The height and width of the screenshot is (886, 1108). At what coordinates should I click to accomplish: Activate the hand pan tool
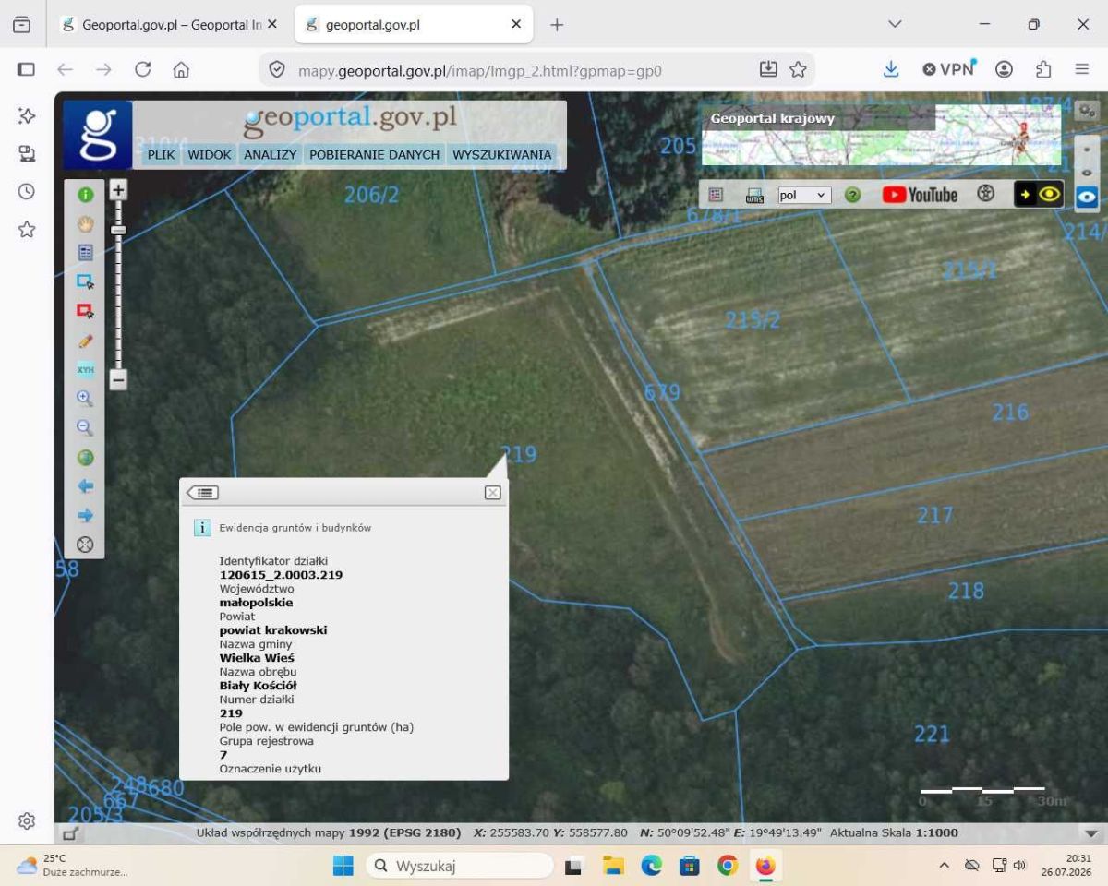pyautogui.click(x=85, y=223)
